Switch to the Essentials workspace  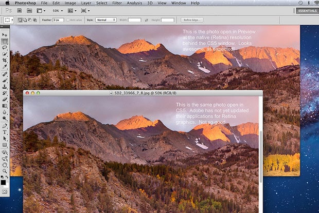(x=307, y=11)
